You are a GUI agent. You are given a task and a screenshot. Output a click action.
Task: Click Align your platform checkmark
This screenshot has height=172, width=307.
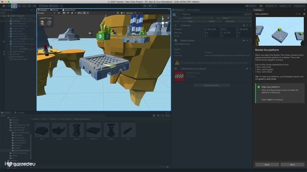259,87
